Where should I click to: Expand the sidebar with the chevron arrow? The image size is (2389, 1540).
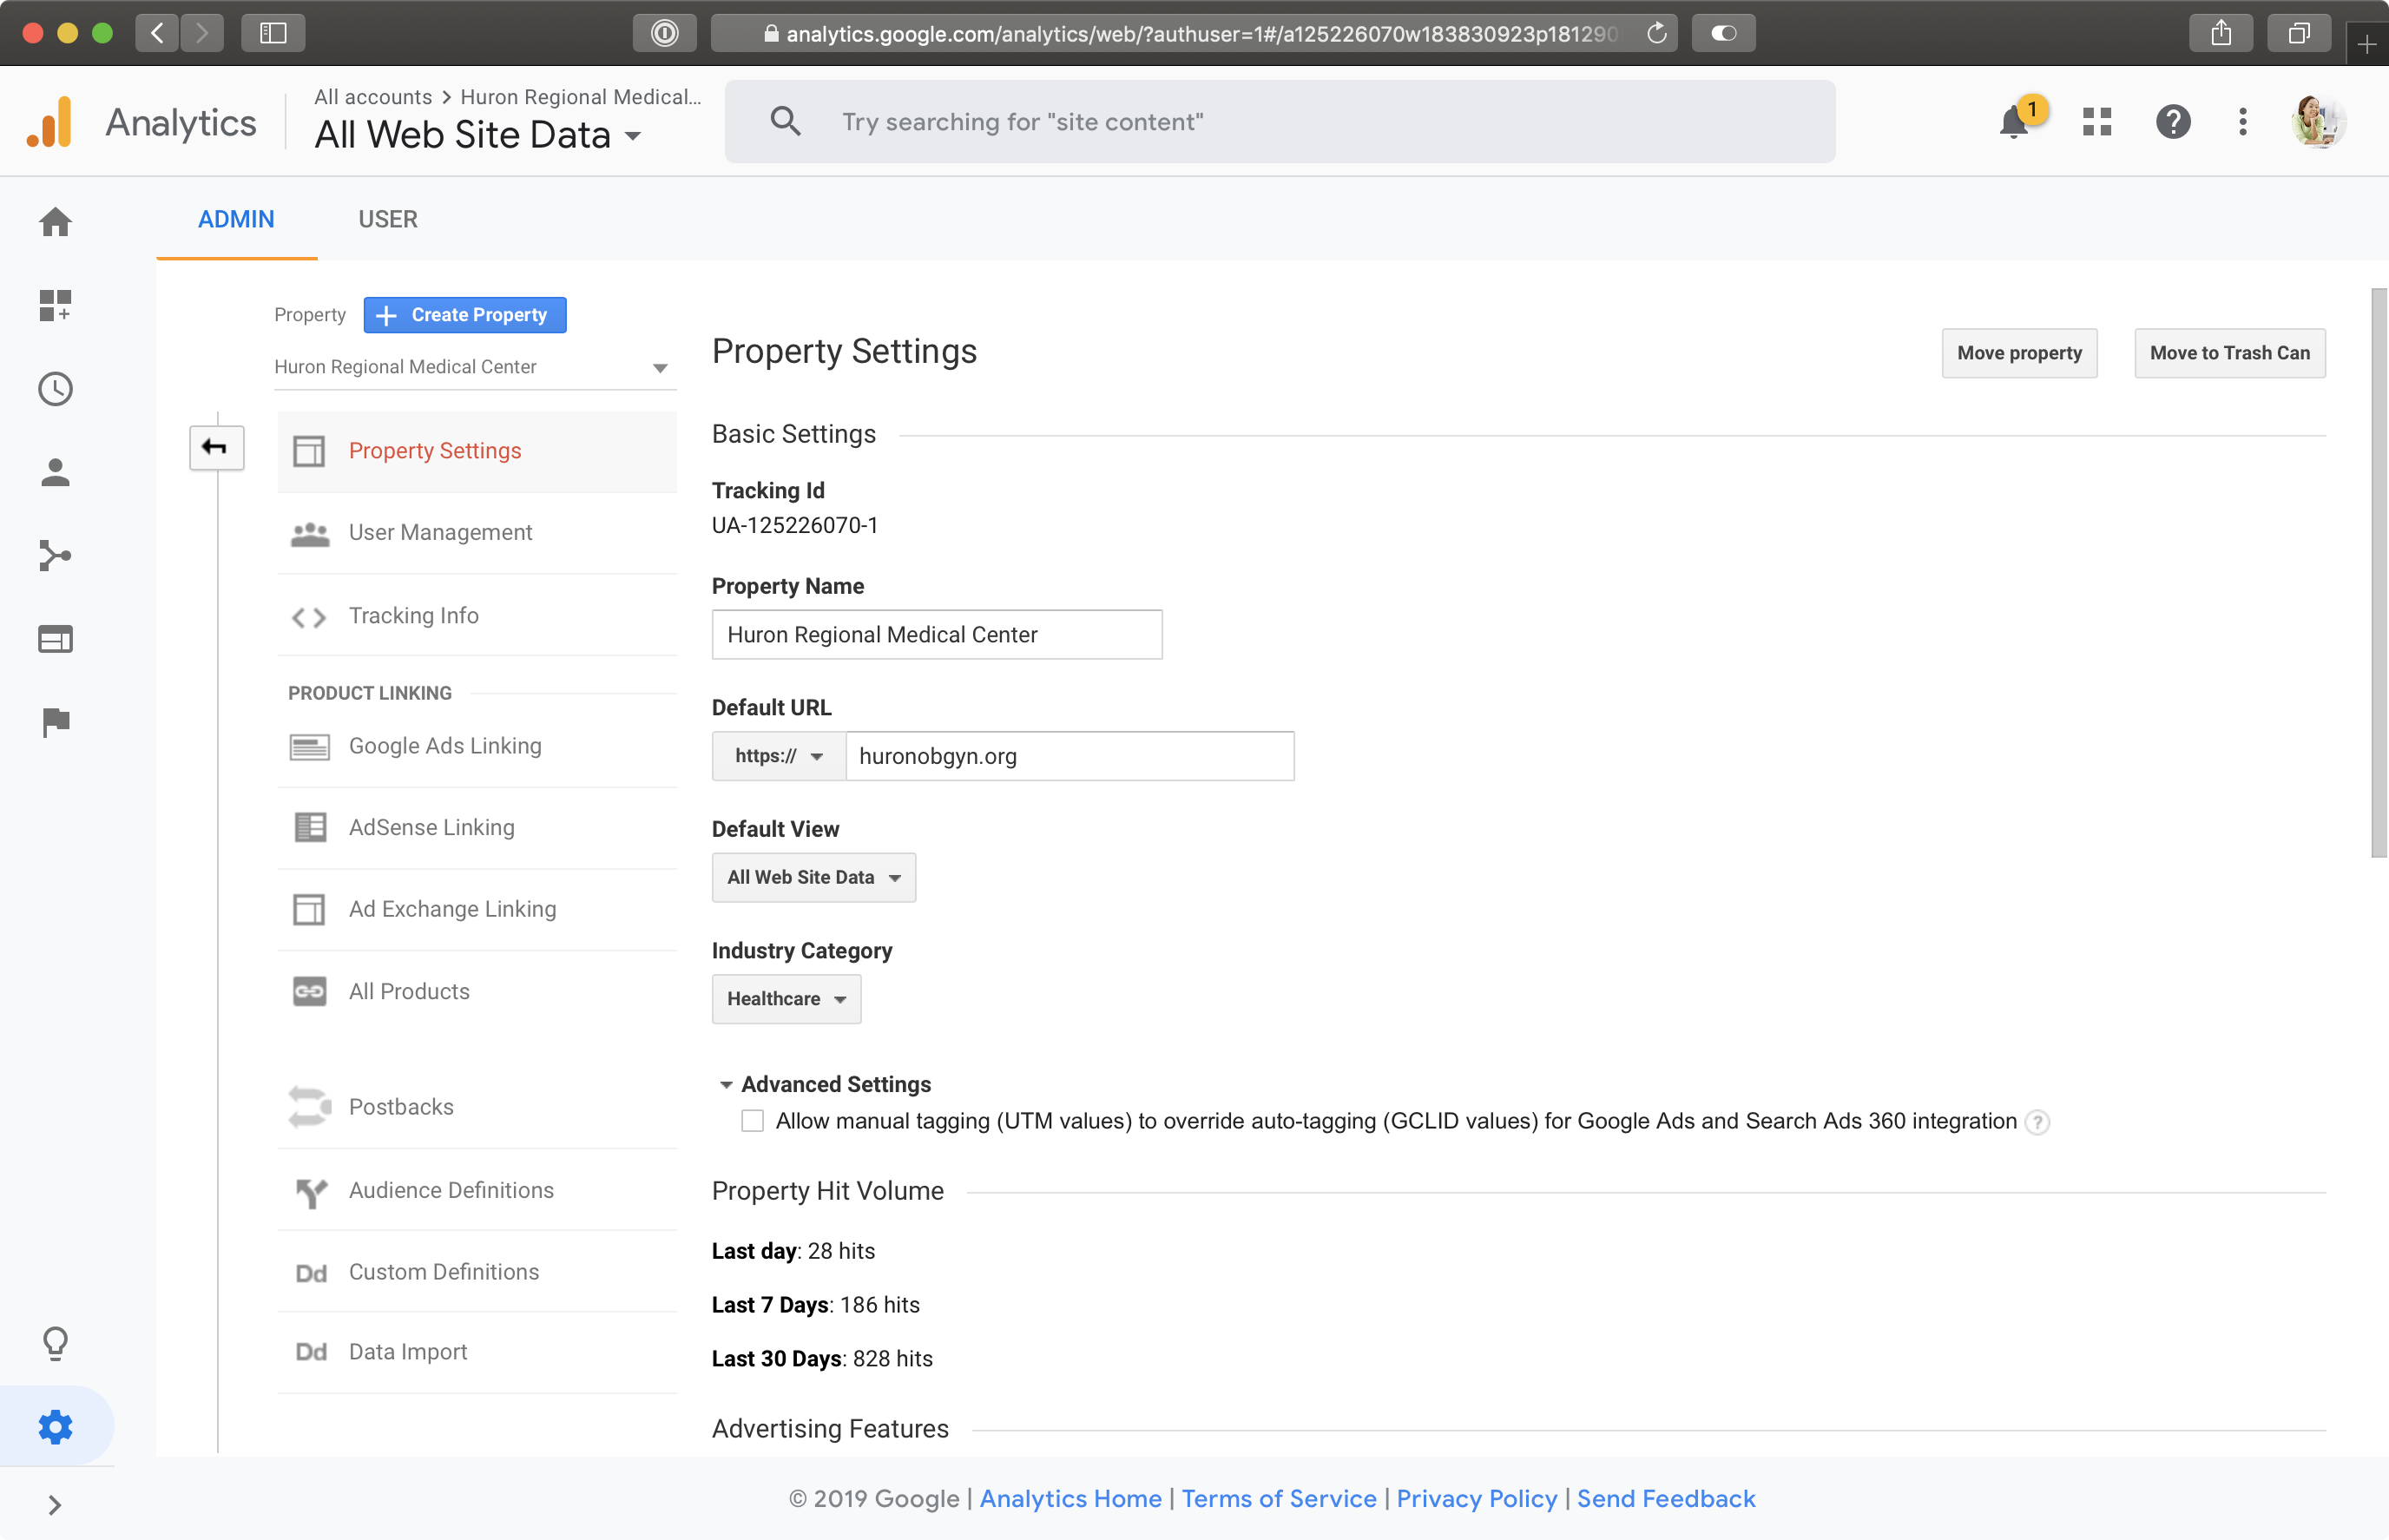[x=55, y=1505]
